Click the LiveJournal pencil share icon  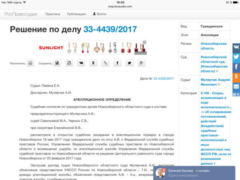(x=105, y=63)
